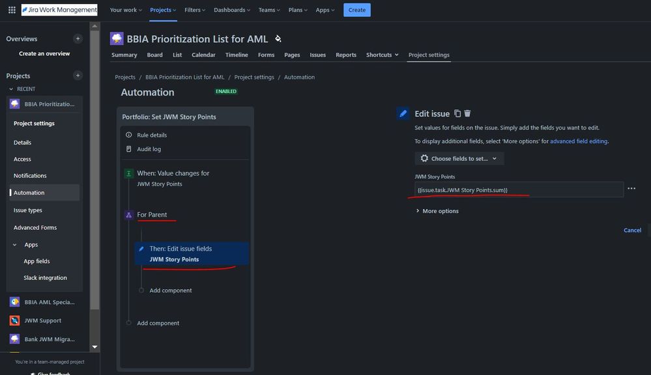Add component inside the For Parent branch
The image size is (651, 375).
tap(171, 290)
